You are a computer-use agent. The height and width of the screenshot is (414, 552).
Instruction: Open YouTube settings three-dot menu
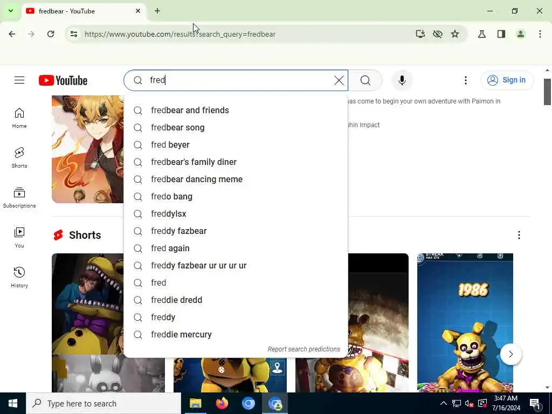coord(465,80)
